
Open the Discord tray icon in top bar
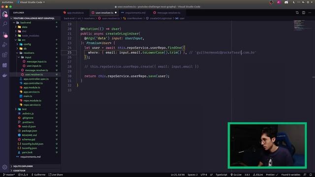(x=286, y=2)
